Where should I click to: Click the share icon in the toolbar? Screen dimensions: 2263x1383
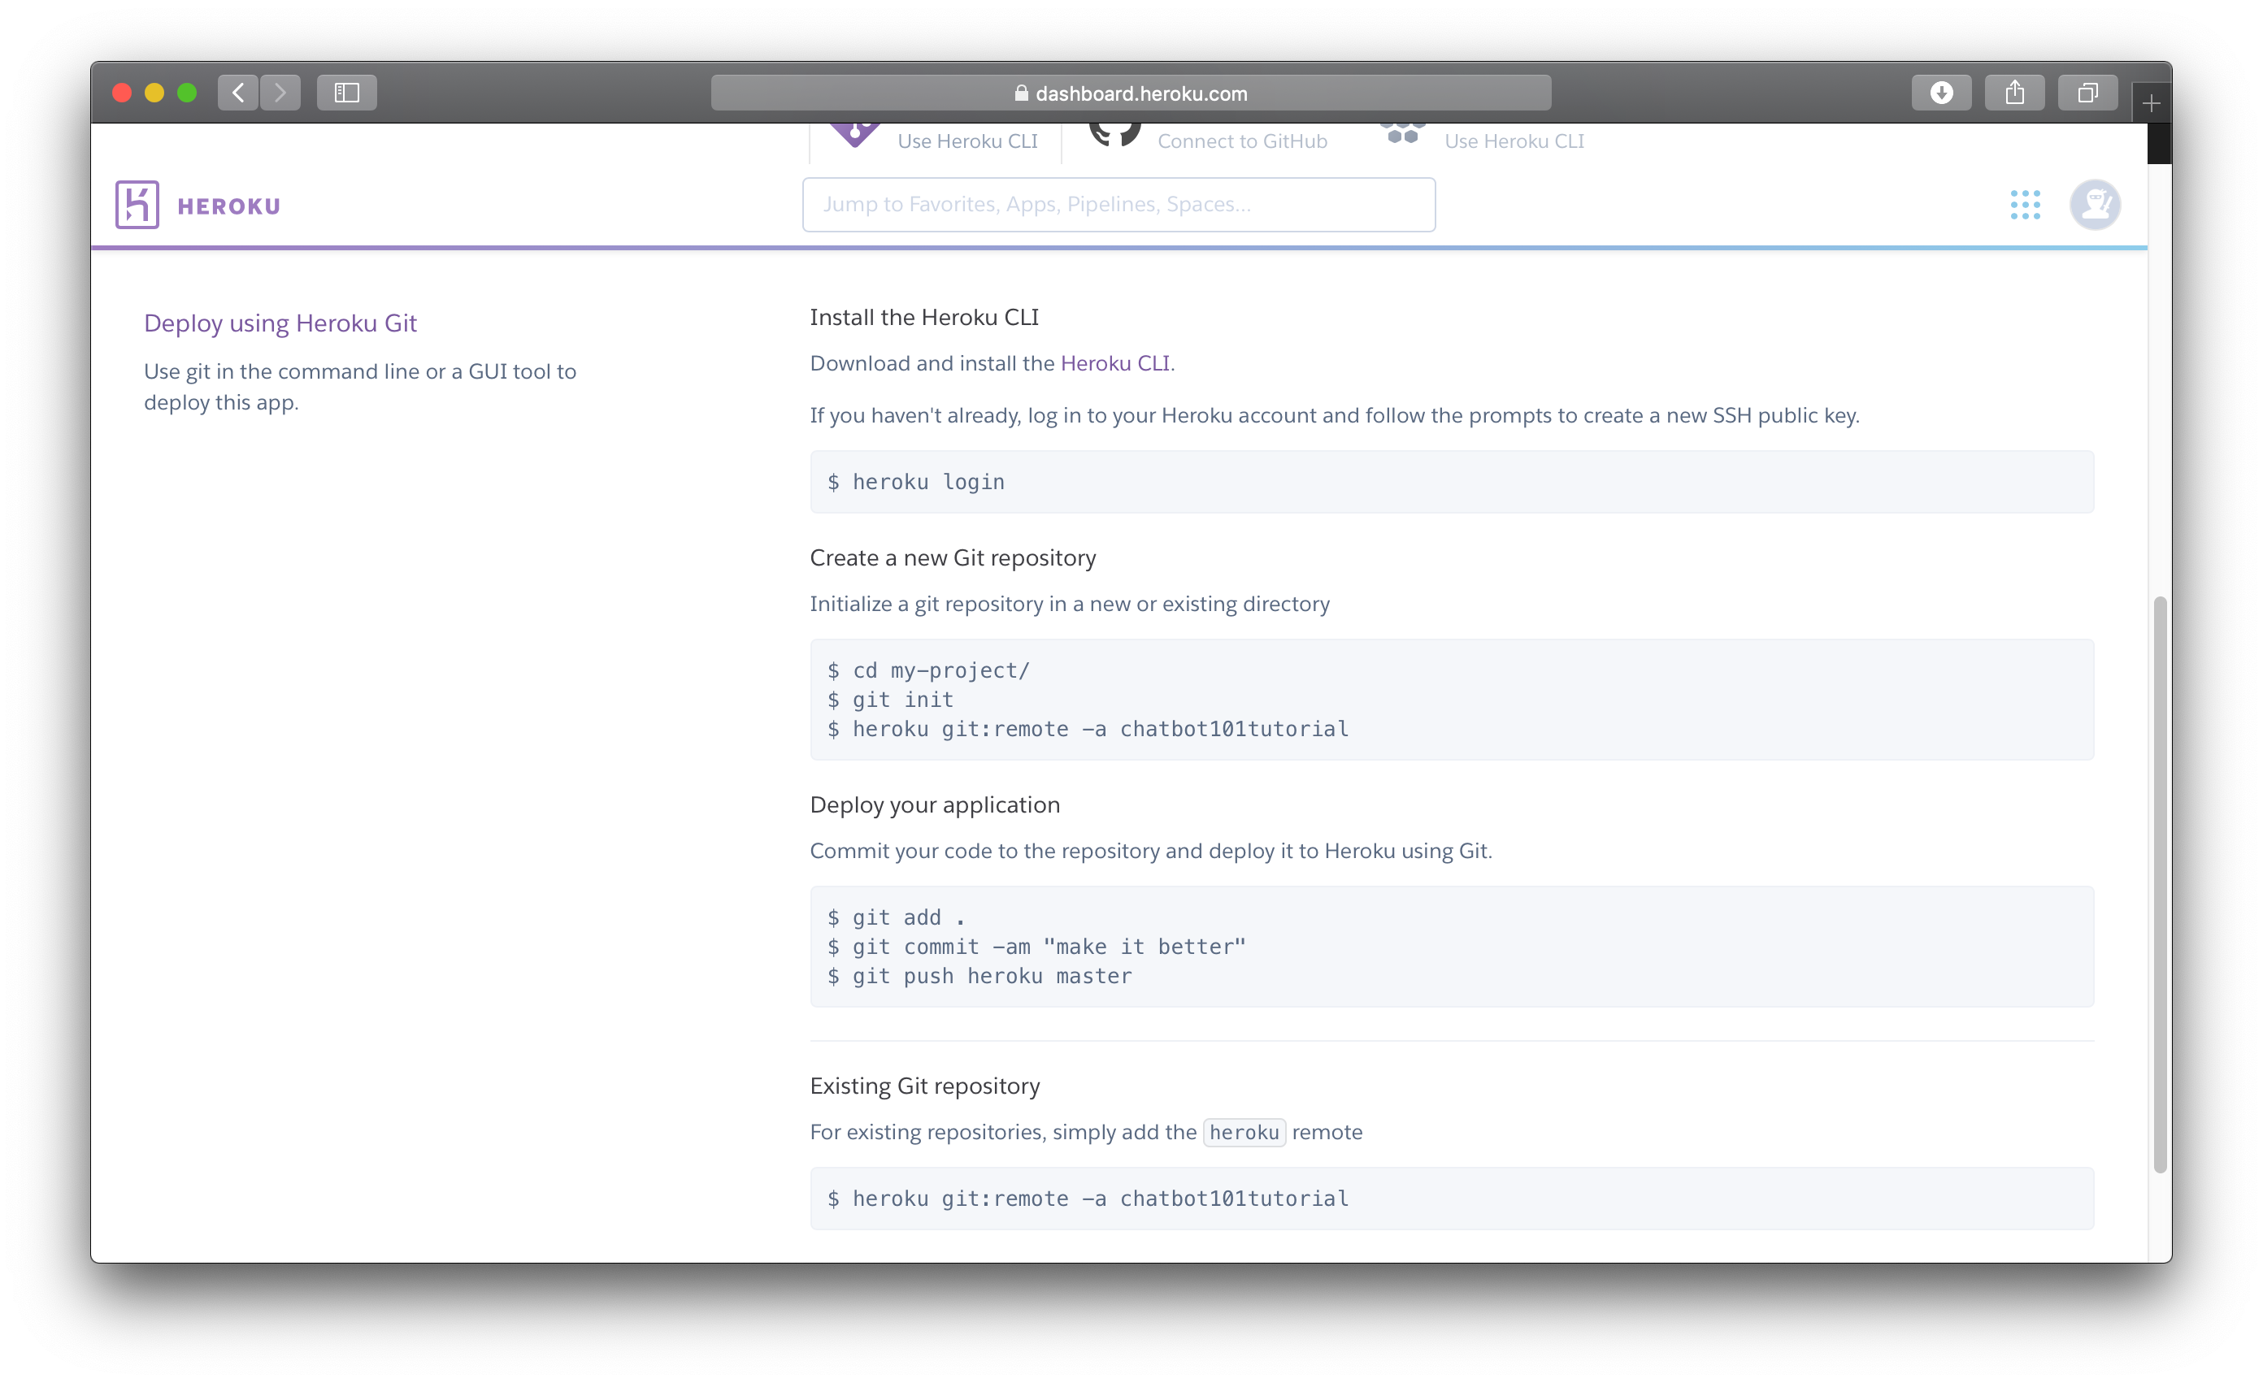2016,92
